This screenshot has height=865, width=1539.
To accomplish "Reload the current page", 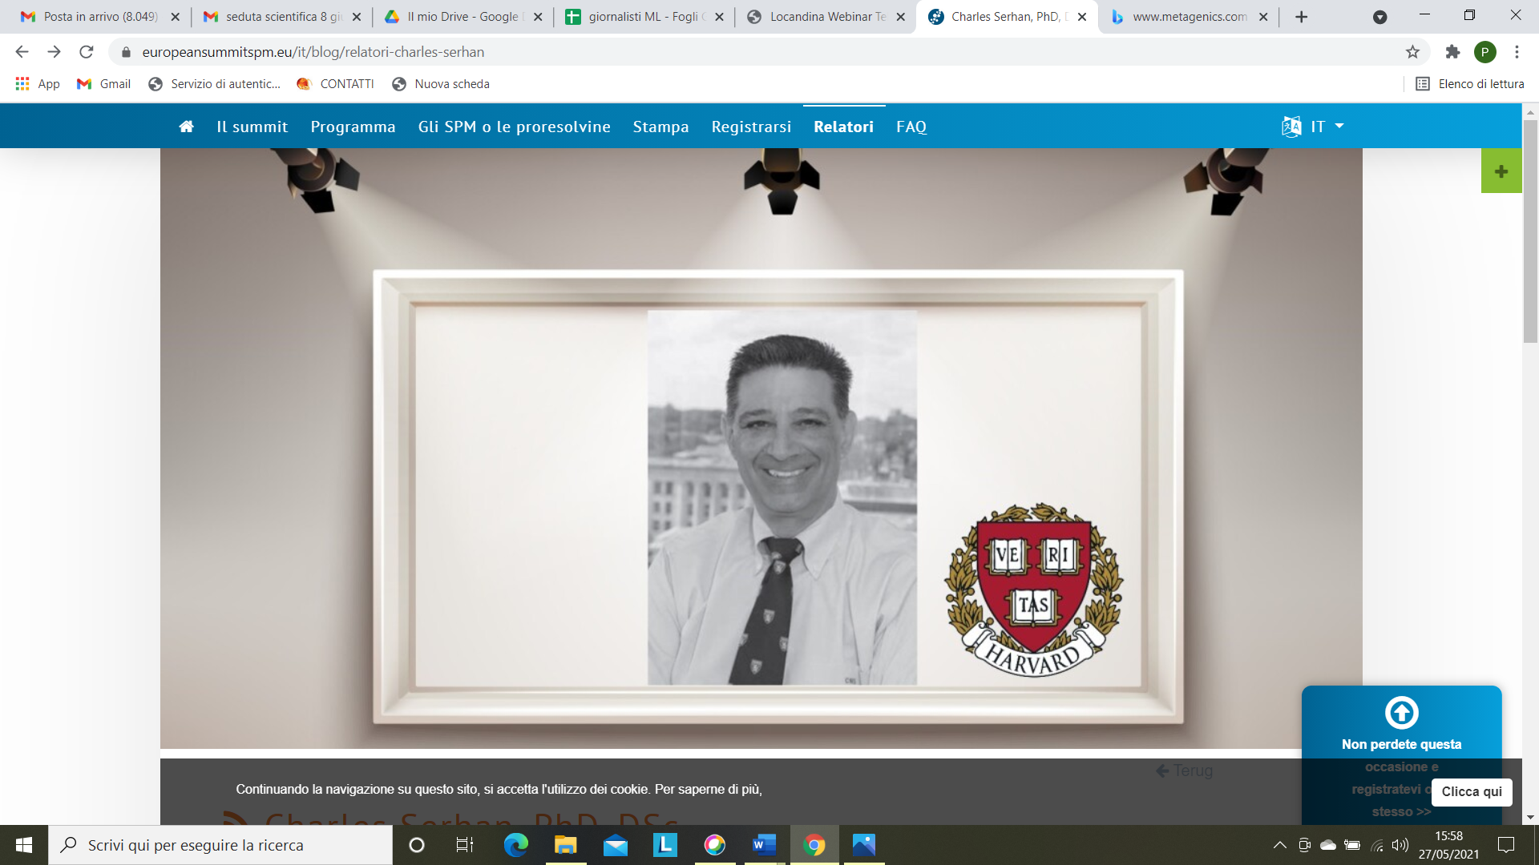I will tap(87, 52).
